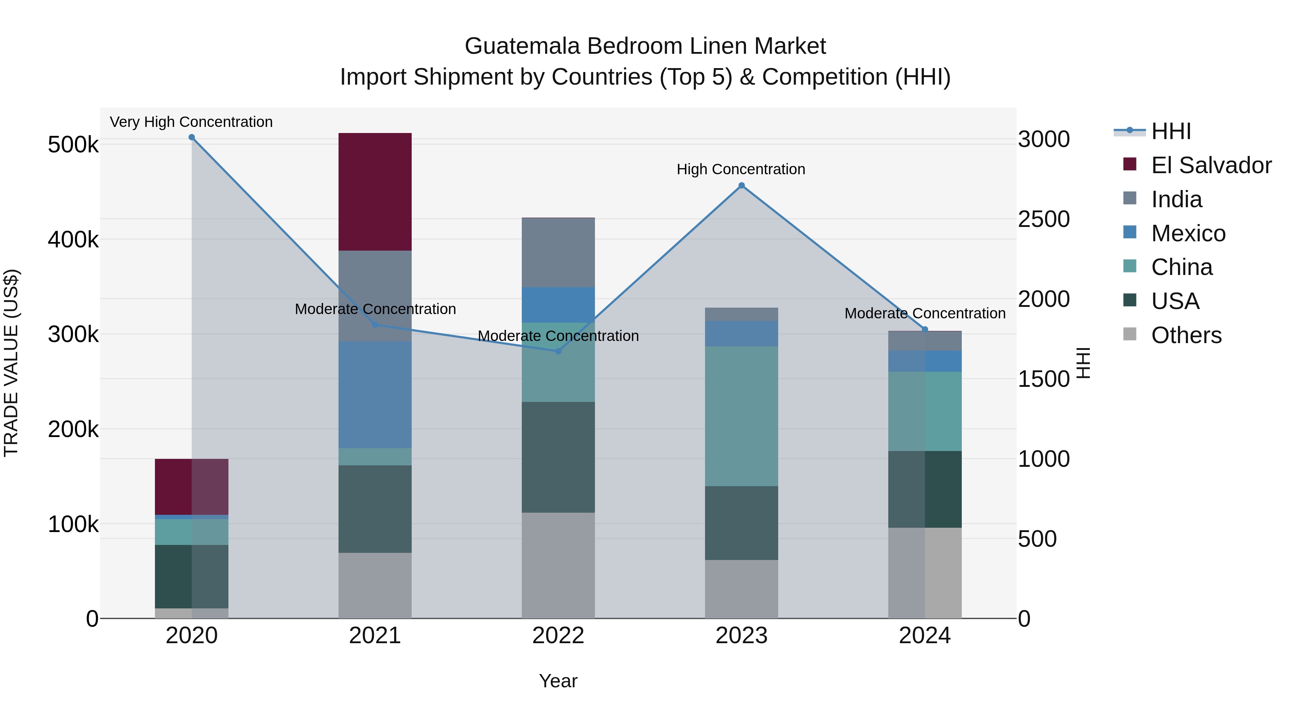Click 'Moderate Concentration' annotation above 2024

(x=925, y=314)
